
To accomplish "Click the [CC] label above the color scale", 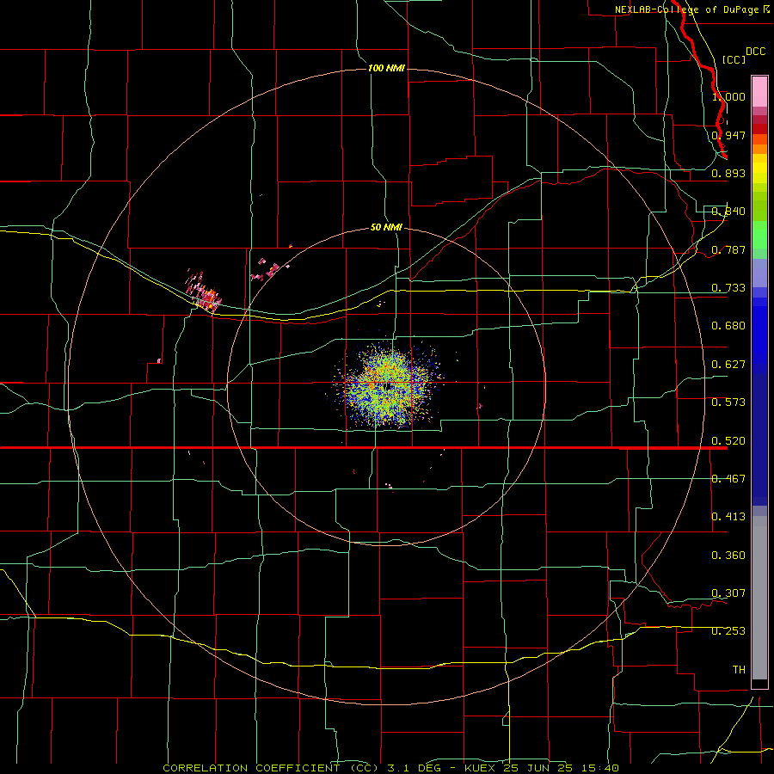I will [734, 59].
